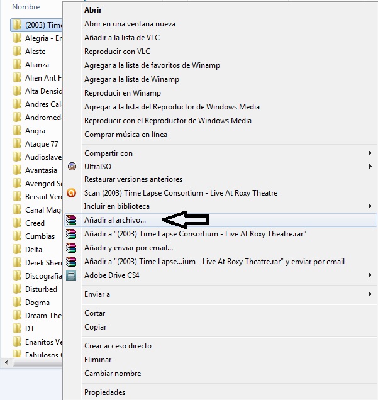Choose Reproducir en Winamp

tap(123, 93)
